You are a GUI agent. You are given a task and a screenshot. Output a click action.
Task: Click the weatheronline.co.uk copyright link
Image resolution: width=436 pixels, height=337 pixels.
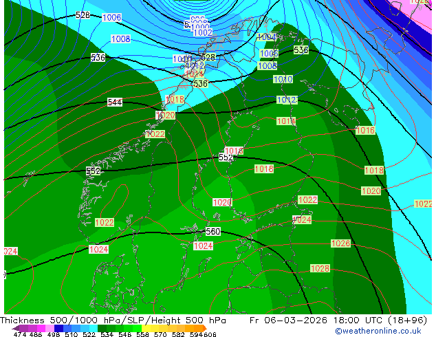click(x=378, y=331)
